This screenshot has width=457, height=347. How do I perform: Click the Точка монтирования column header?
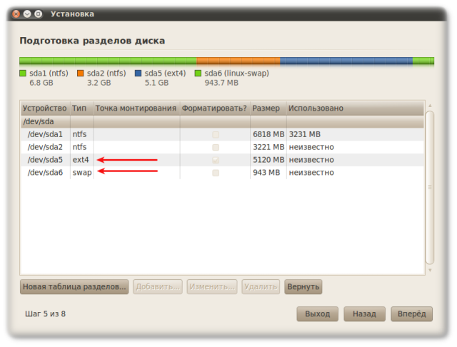point(136,109)
